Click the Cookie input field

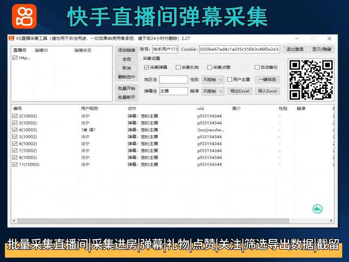(x=240, y=49)
